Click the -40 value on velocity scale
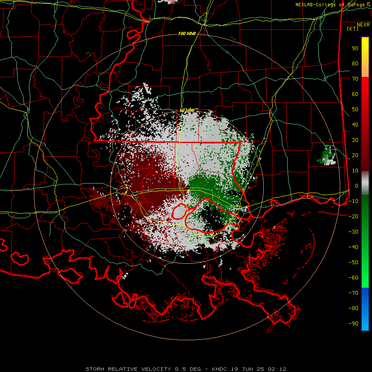The width and height of the screenshot is (372, 372). 353,247
